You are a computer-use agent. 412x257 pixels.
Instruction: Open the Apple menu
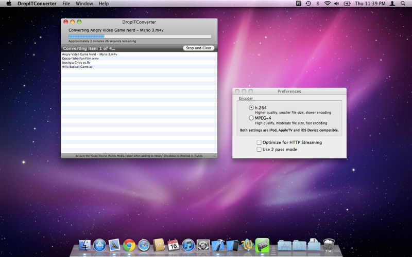coord(9,4)
